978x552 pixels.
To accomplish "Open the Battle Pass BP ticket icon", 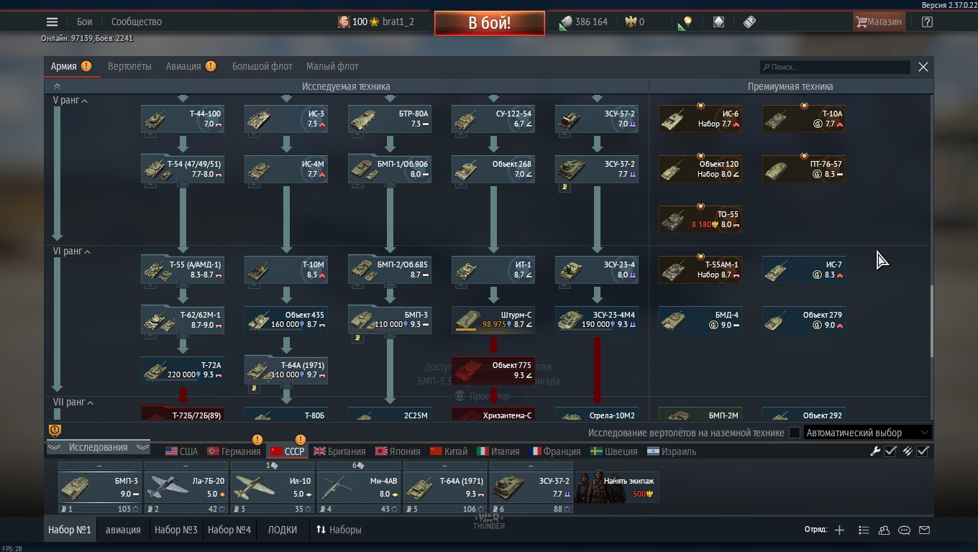I will 749,22.
